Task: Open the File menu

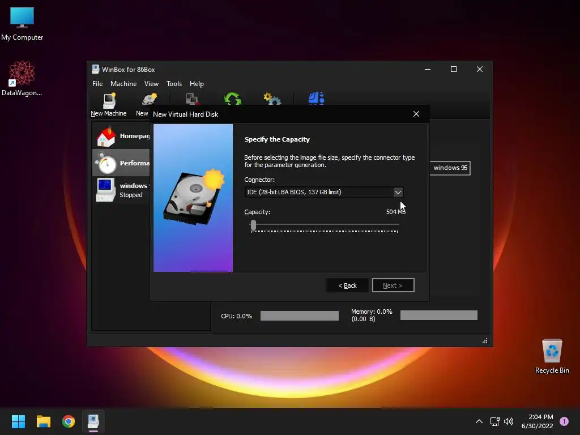Action: point(97,84)
